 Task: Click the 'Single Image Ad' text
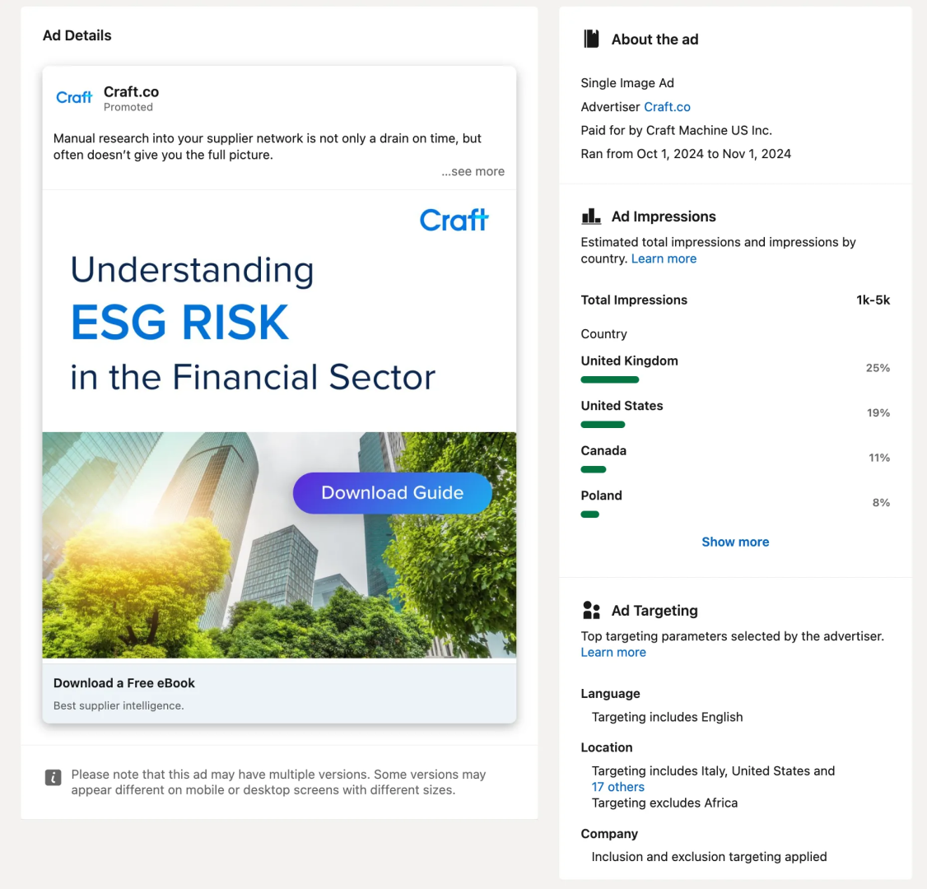click(x=627, y=83)
